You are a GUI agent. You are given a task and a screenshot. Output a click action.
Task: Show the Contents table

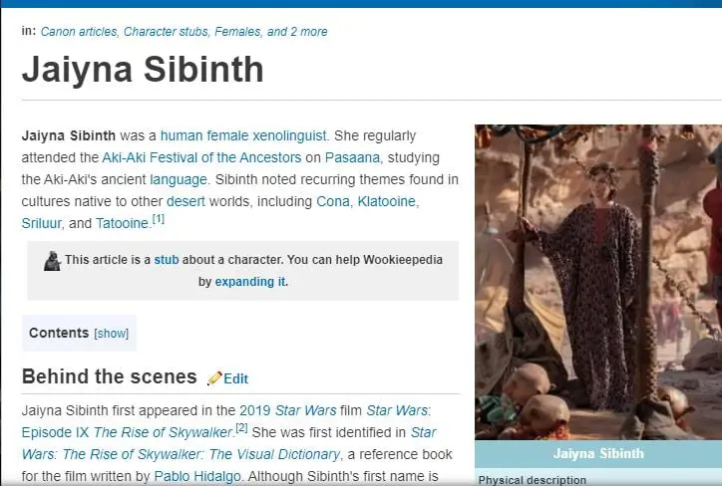coord(111,334)
